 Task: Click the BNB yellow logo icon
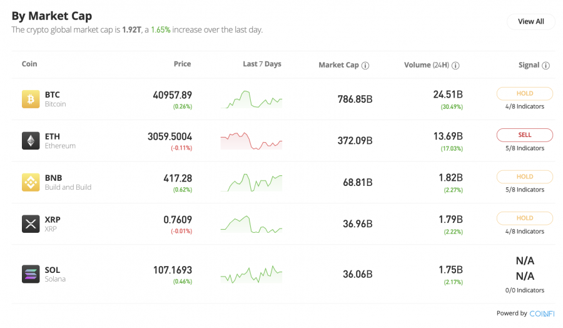31,182
